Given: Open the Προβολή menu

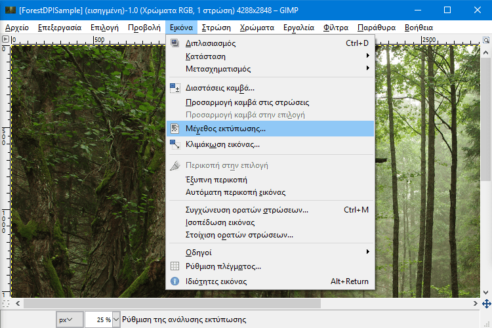Looking at the screenshot, I should [x=144, y=28].
